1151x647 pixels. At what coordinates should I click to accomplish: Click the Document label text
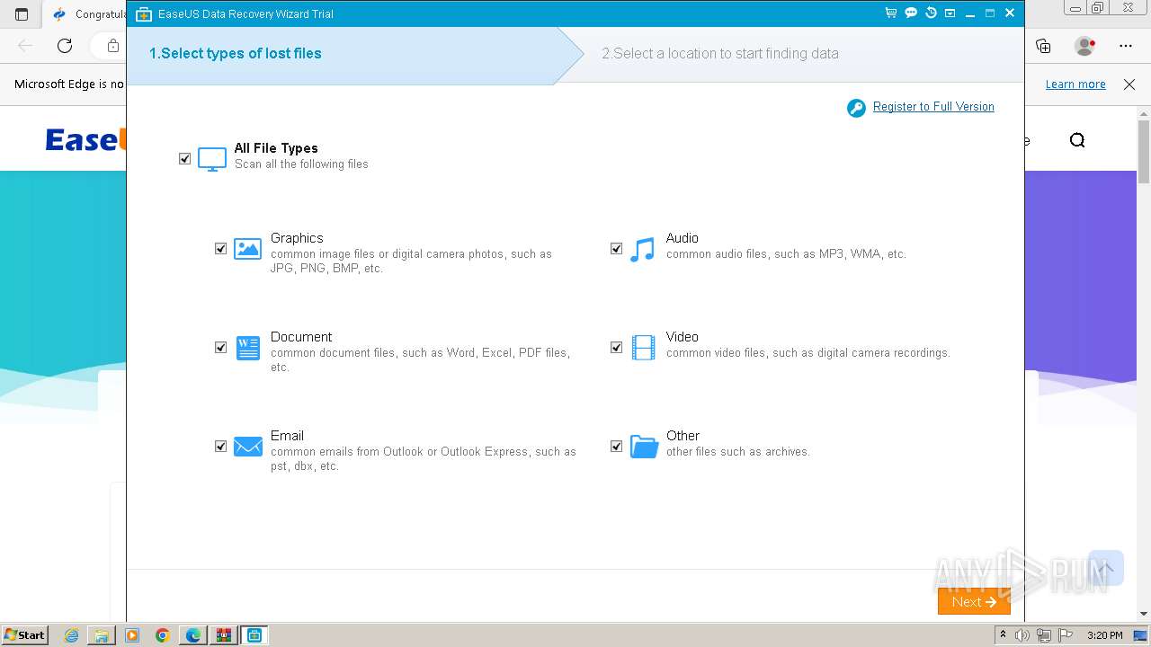point(301,337)
